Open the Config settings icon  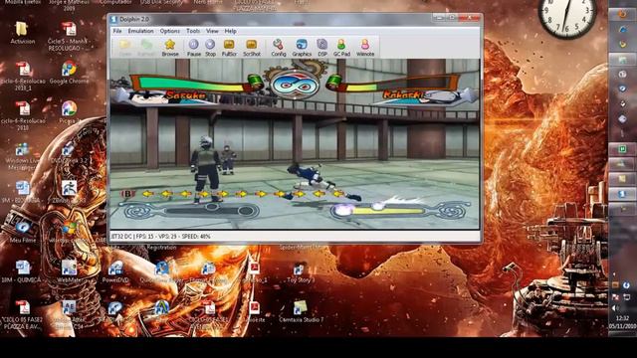coord(279,48)
